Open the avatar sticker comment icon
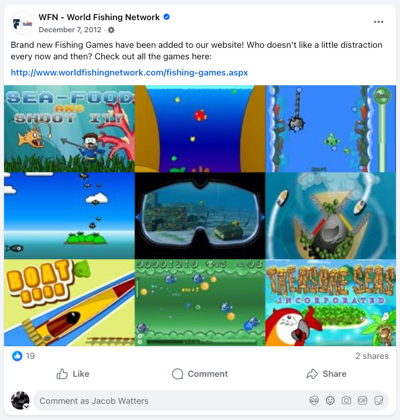 tap(314, 401)
